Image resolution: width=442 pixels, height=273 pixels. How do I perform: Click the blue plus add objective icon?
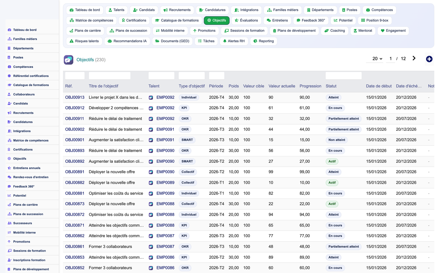[x=429, y=59]
